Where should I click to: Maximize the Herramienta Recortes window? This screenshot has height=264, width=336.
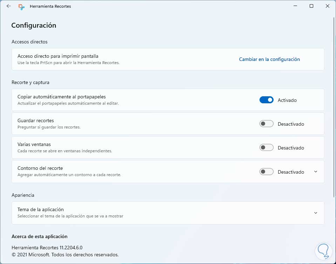point(311,6)
